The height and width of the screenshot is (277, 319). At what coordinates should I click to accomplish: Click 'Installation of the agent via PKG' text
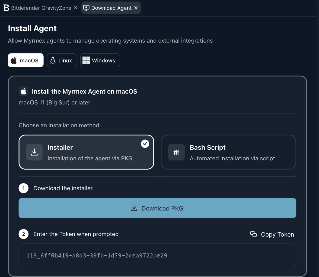coord(90,158)
